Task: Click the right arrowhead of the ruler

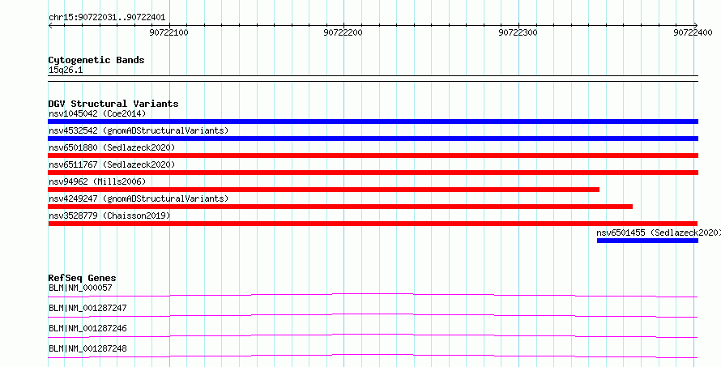Action: 696,25
